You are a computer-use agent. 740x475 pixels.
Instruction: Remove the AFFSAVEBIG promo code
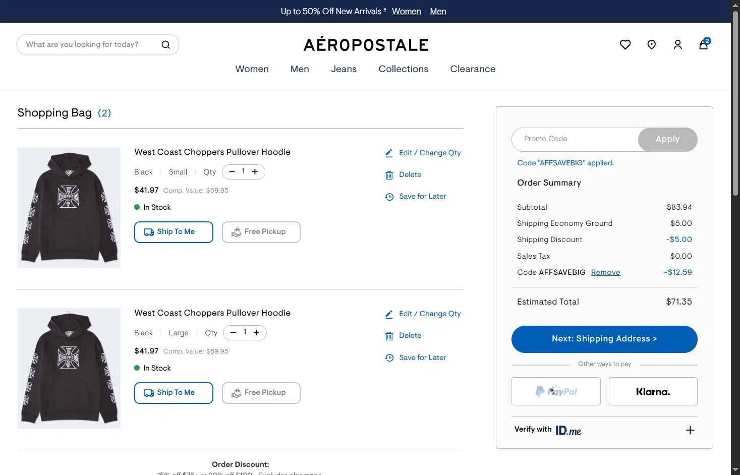(x=605, y=272)
